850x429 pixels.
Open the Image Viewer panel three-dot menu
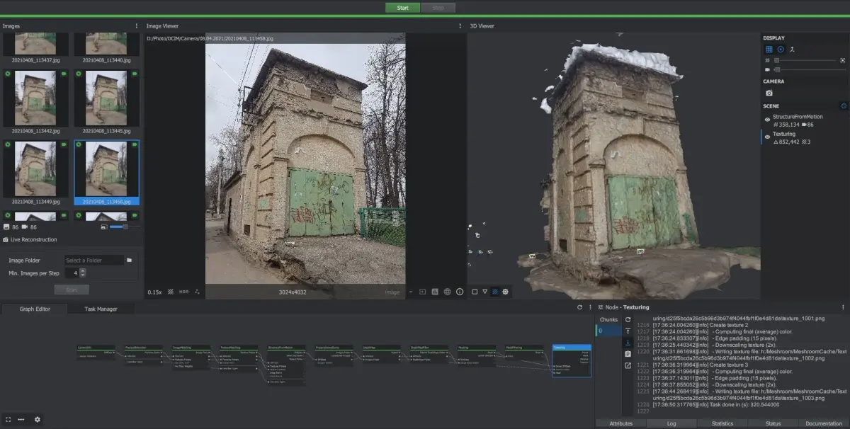(x=460, y=25)
